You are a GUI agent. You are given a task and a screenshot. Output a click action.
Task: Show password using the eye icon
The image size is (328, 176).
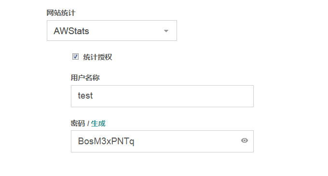click(245, 140)
